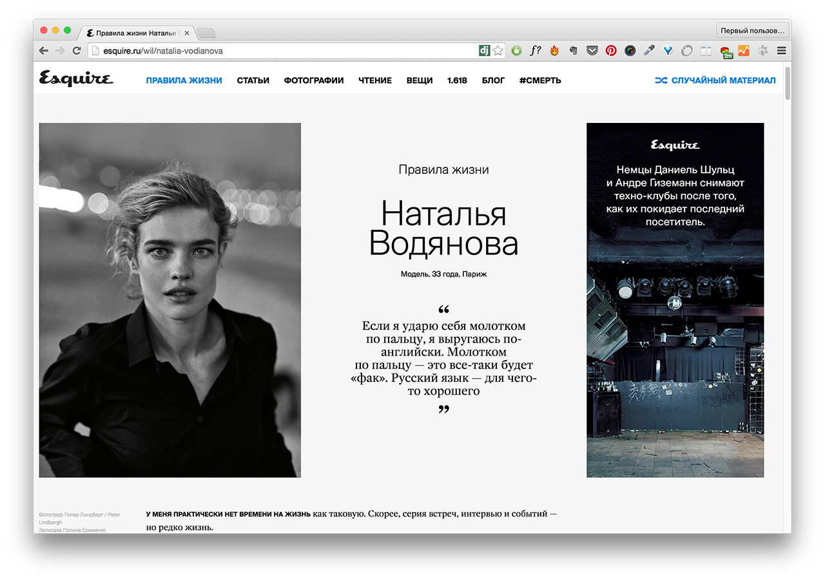Click the Esquire logo in the header
This screenshot has width=825, height=581.
point(76,79)
